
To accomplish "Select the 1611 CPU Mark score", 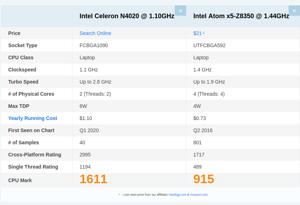I will pos(93,179).
